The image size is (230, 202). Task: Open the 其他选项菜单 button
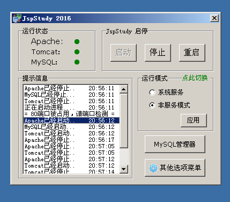[175, 168]
